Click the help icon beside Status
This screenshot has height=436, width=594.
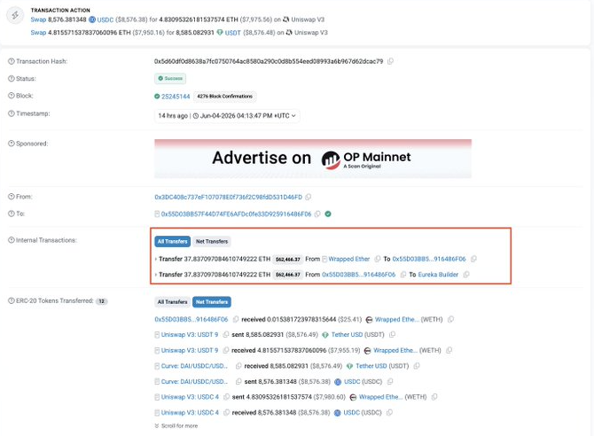12,79
